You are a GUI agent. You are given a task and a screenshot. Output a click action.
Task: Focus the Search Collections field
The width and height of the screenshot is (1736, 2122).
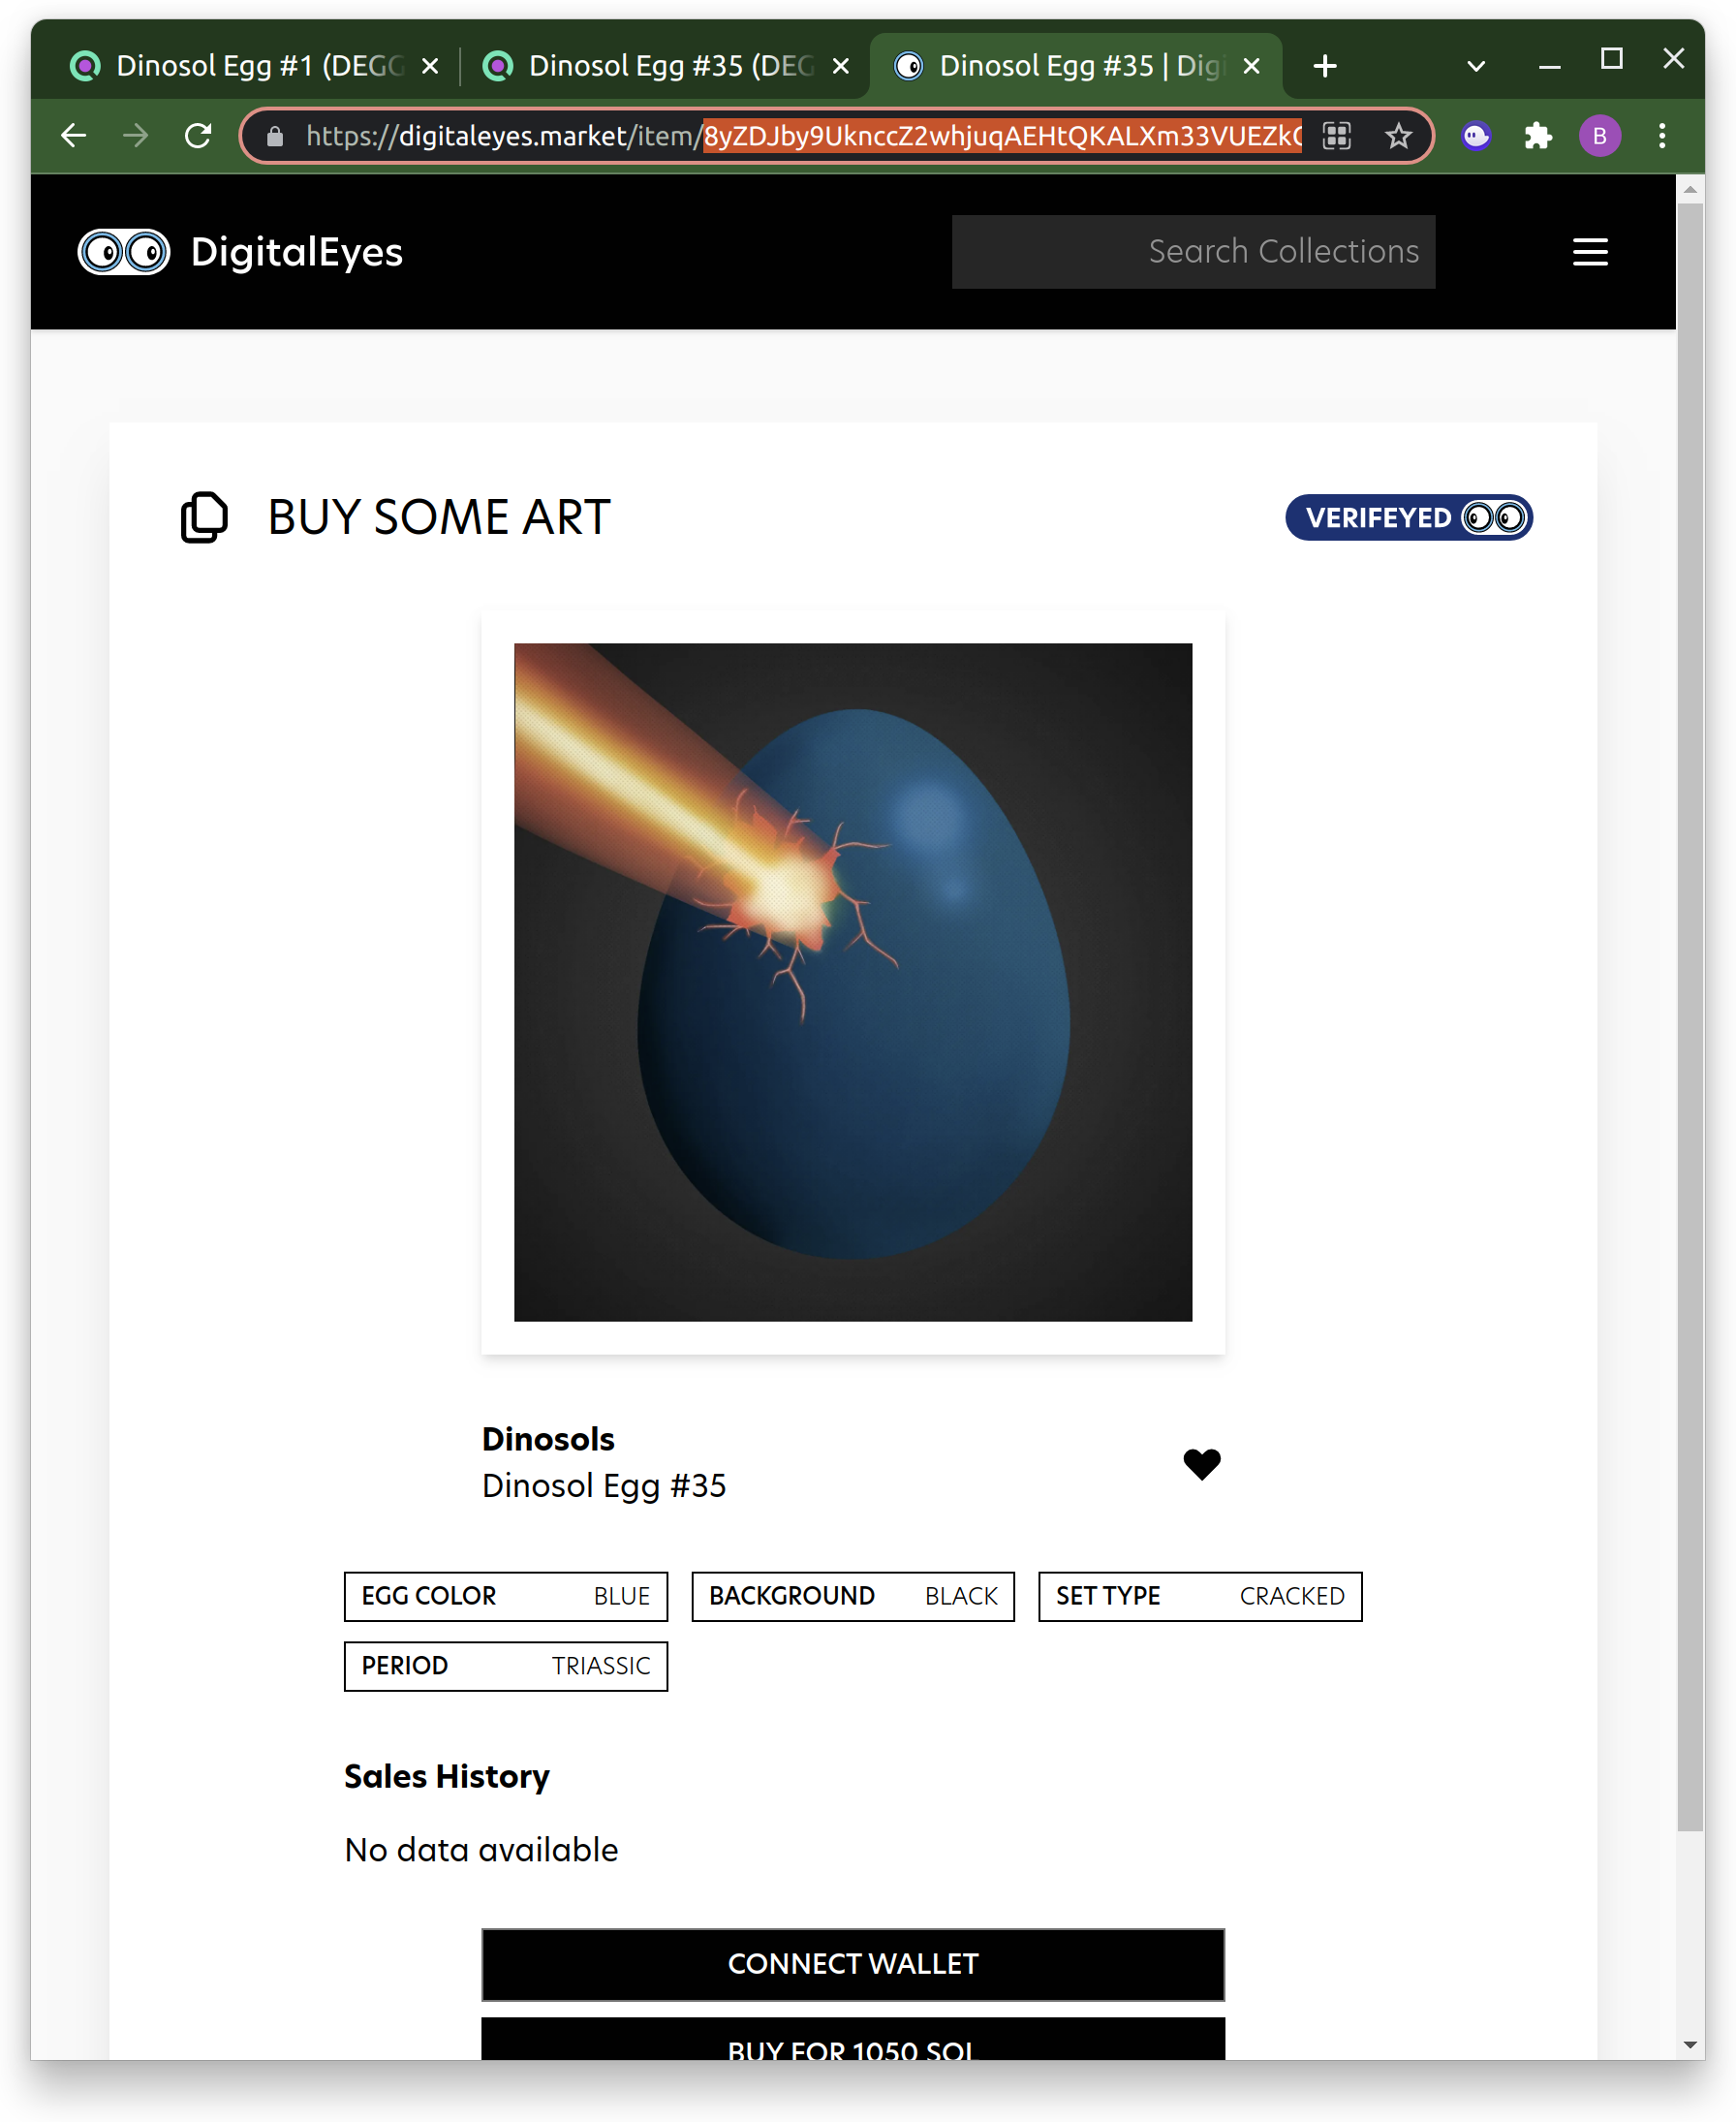1193,252
